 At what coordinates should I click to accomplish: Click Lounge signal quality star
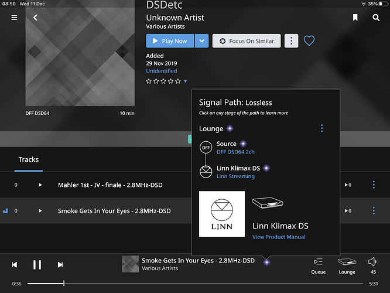230,128
